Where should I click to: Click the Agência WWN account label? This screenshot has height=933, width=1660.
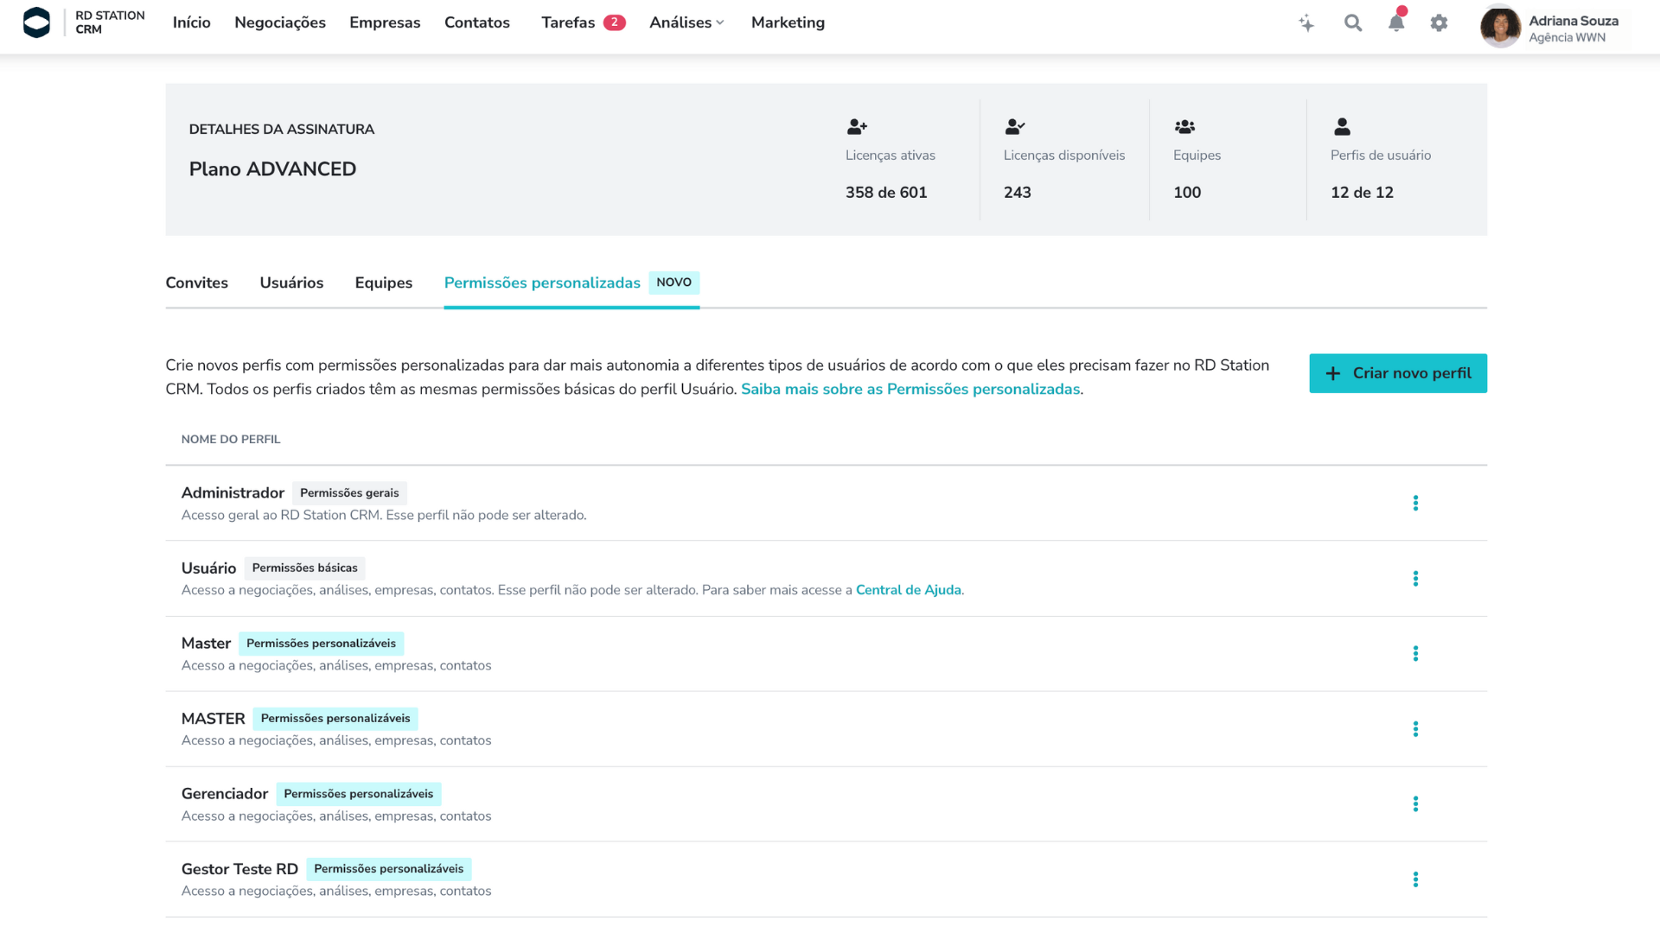[1567, 37]
